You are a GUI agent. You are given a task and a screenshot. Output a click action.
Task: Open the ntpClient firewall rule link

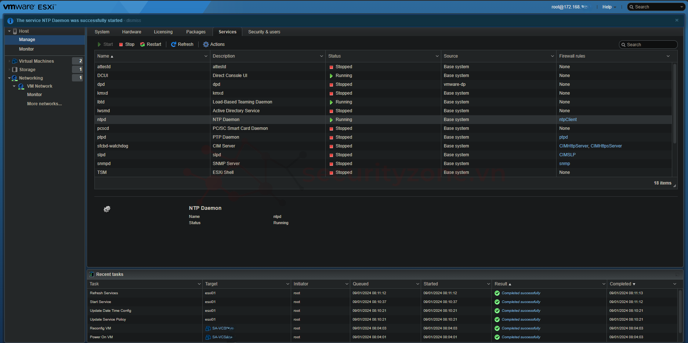tap(568, 120)
